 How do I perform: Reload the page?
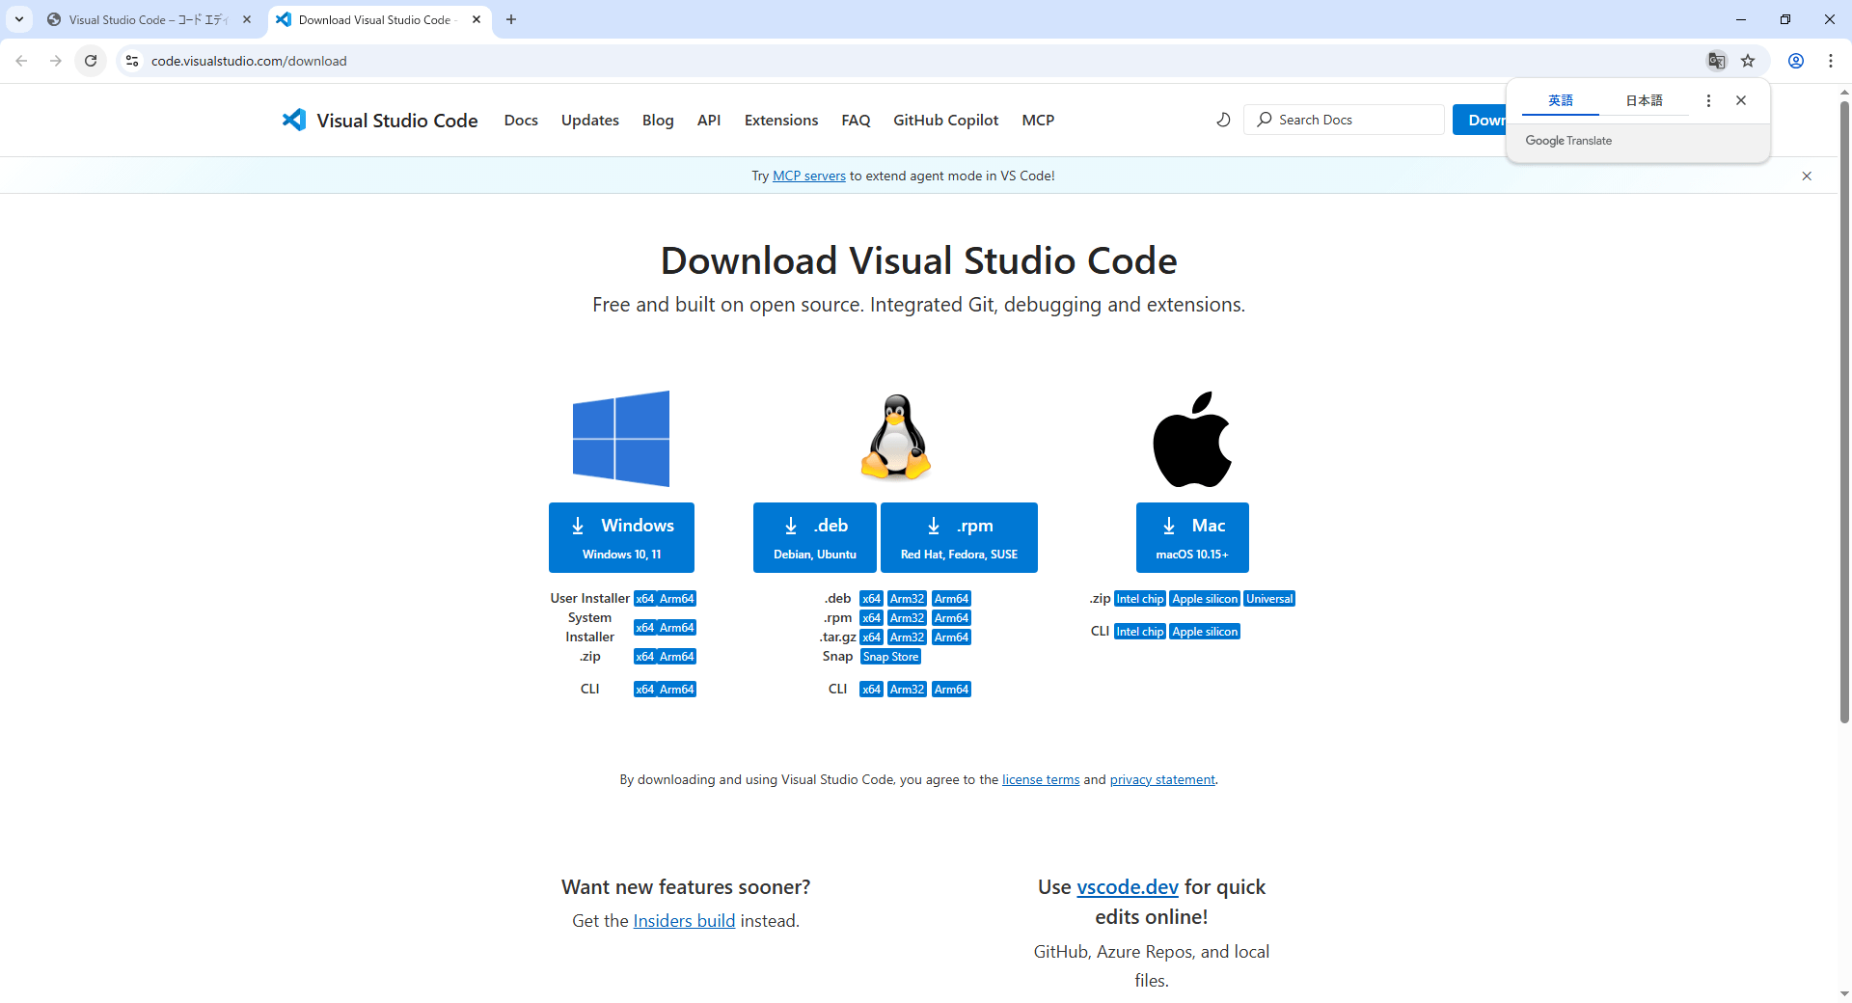pyautogui.click(x=91, y=61)
